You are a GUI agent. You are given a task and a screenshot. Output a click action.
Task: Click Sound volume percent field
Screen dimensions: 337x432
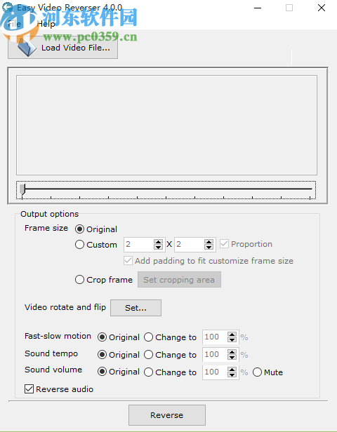click(x=215, y=372)
